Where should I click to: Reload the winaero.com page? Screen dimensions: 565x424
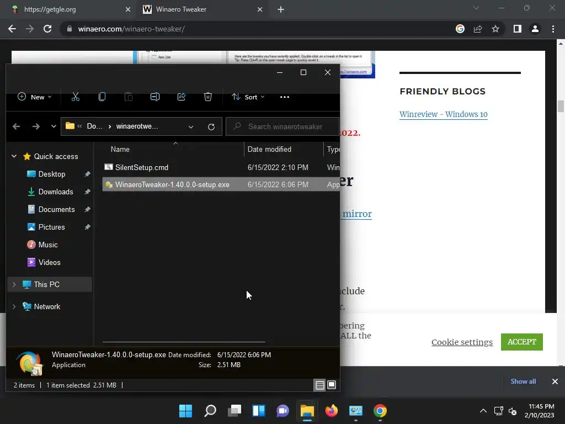pos(47,29)
